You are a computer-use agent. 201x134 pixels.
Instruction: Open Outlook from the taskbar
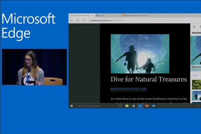pyautogui.click(x=153, y=106)
